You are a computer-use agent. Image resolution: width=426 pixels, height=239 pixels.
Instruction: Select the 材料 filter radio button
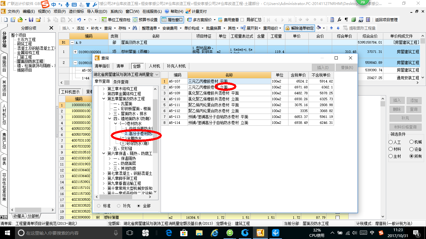391,149
